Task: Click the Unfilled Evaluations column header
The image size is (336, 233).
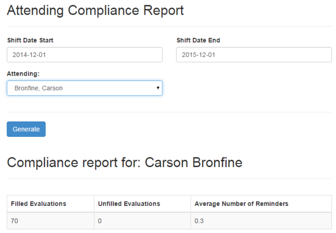Action: click(x=129, y=204)
